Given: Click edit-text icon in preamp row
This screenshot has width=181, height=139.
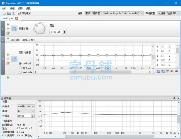Looking at the screenshot, I should point(8,33).
